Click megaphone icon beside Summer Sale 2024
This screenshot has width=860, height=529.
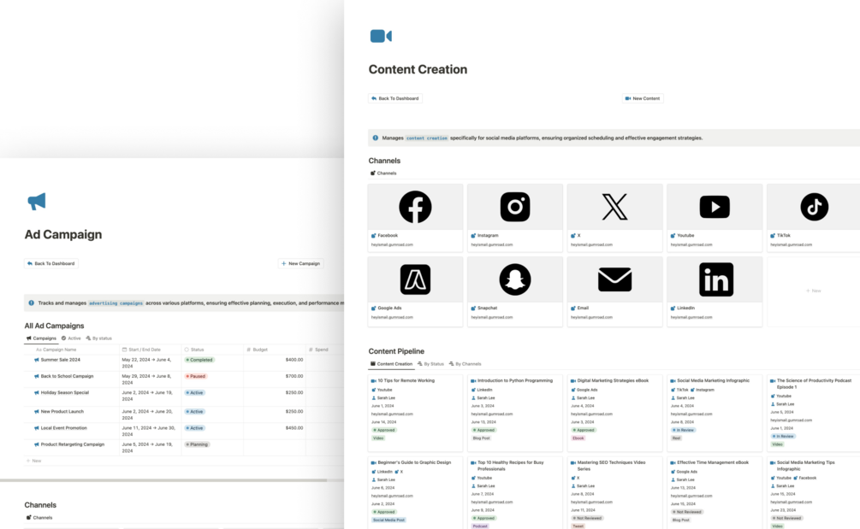pyautogui.click(x=36, y=360)
